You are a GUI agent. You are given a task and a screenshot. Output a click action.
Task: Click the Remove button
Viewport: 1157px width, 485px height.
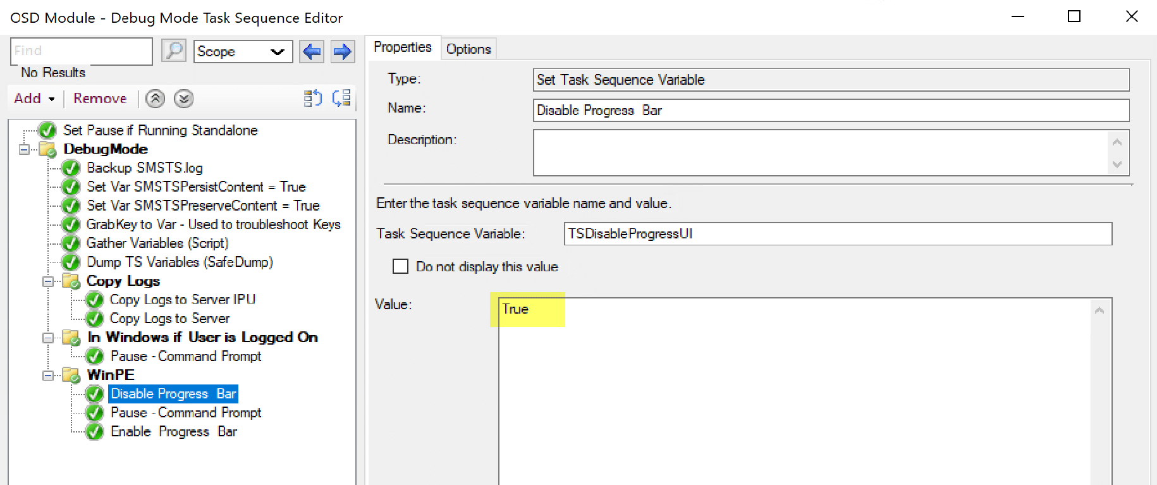tap(100, 99)
